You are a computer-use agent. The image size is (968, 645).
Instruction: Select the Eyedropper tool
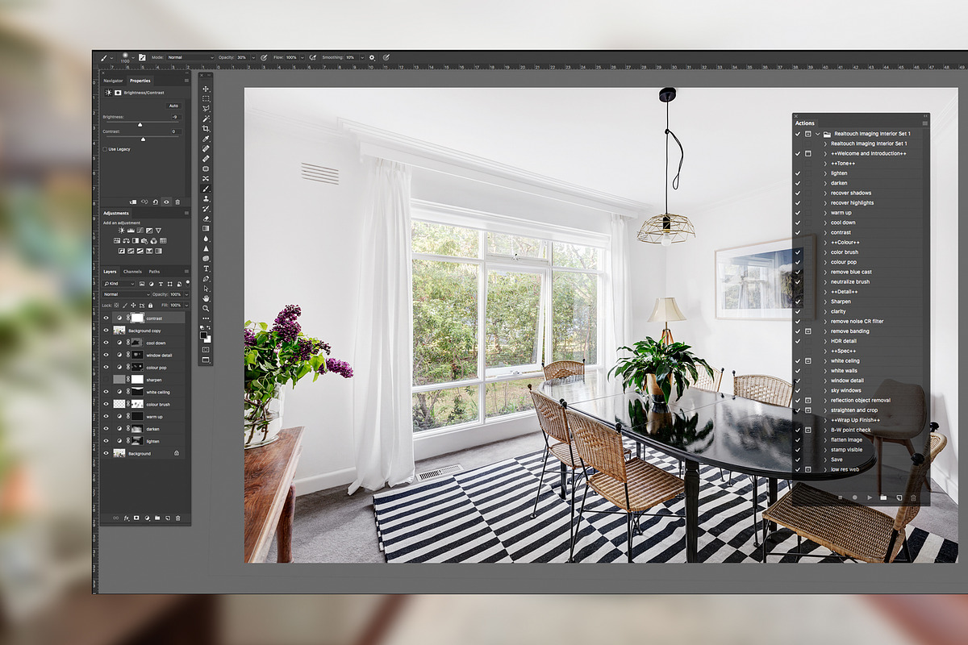coord(206,139)
